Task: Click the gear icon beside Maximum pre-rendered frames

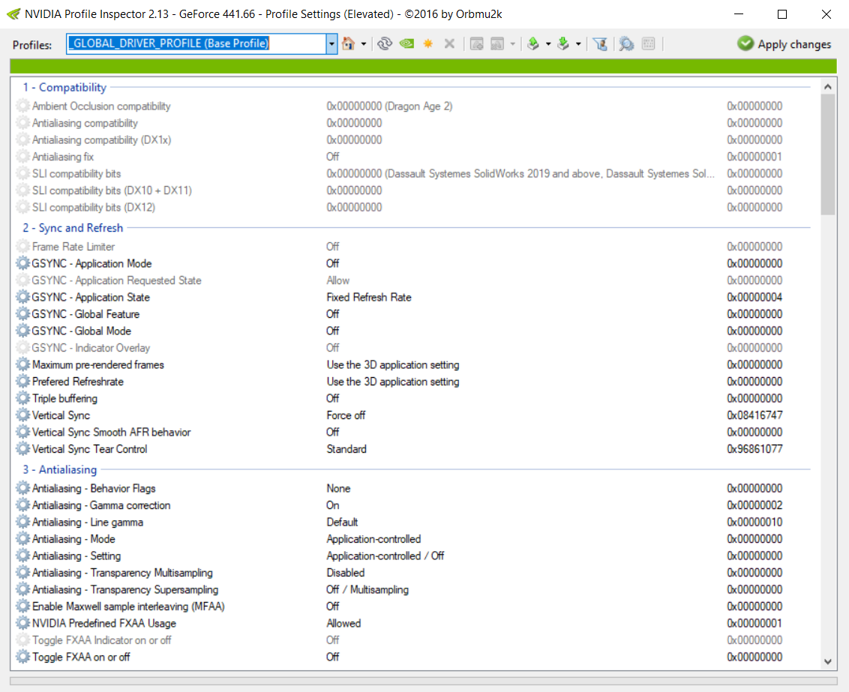Action: [22, 364]
